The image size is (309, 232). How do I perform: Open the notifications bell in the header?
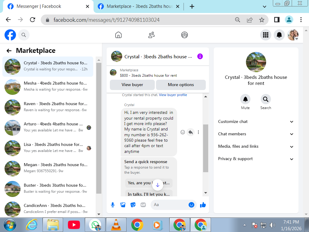coord(279,35)
